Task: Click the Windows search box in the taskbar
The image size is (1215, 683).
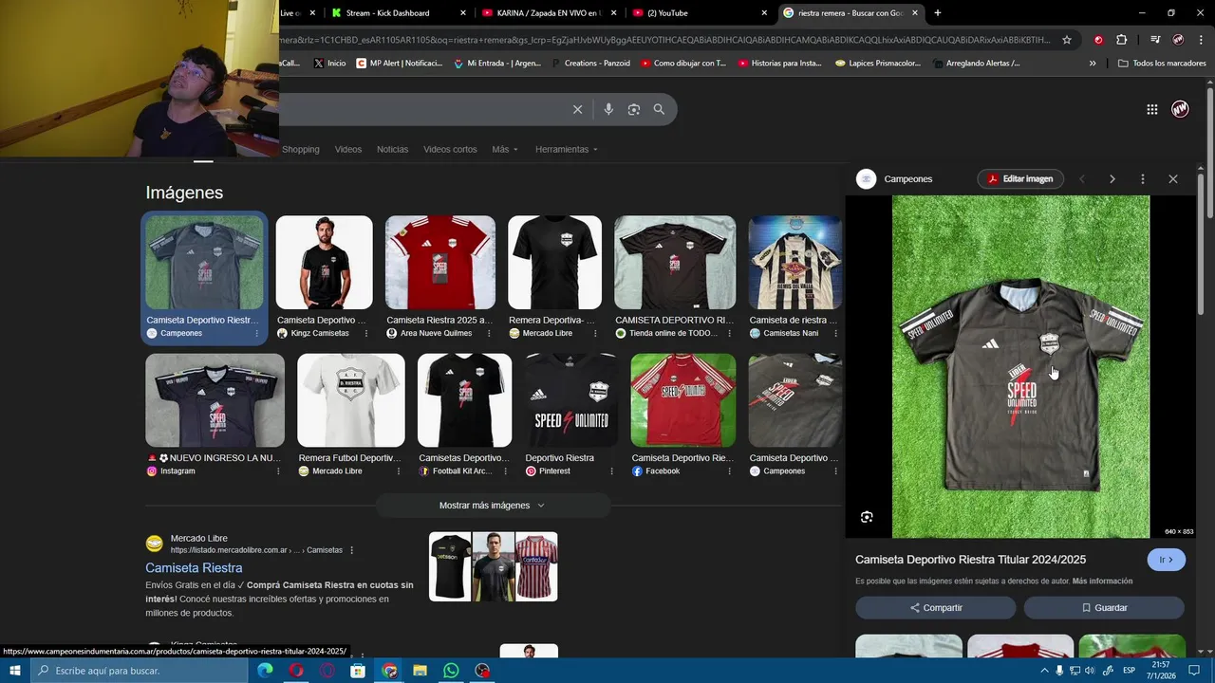Action: (140, 671)
